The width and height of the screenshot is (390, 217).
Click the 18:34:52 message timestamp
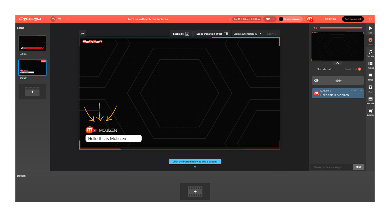pos(355,90)
